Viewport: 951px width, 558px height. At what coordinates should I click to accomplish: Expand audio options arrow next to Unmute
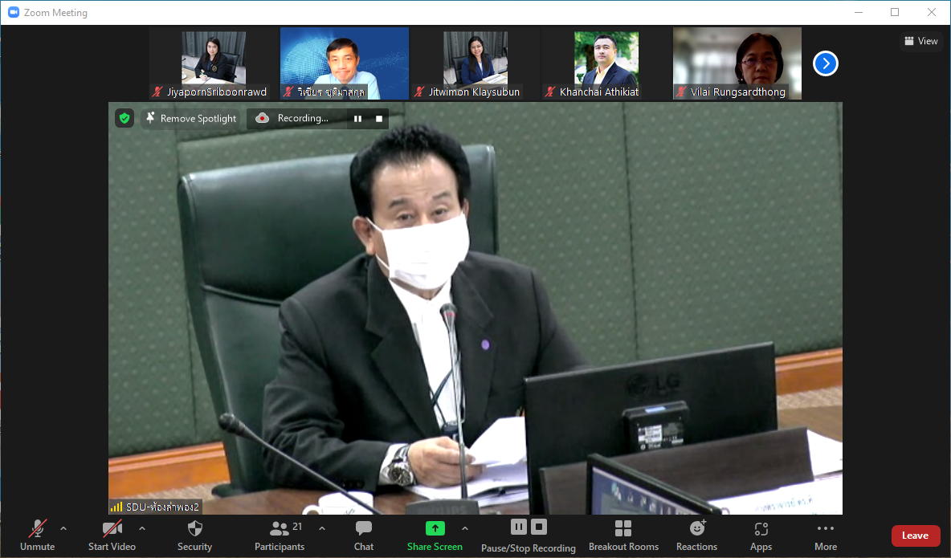[x=63, y=528]
